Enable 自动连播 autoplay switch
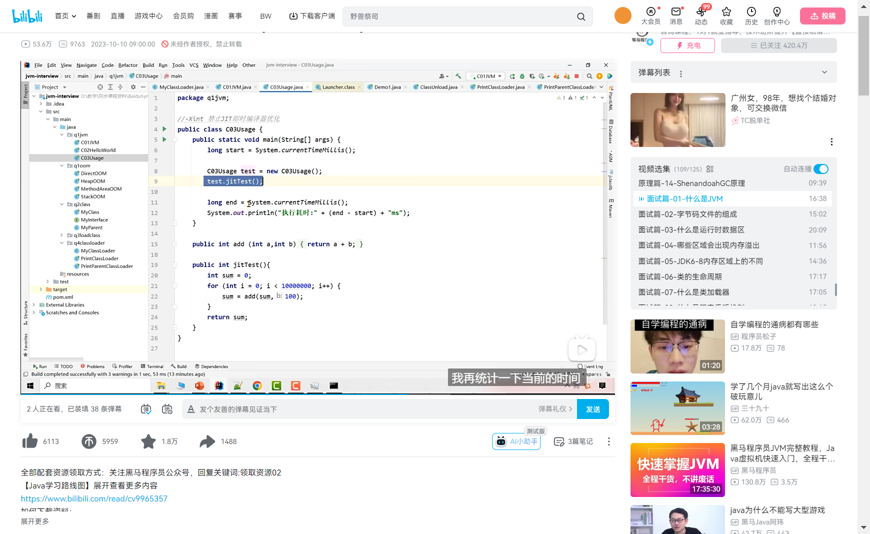 (x=821, y=169)
